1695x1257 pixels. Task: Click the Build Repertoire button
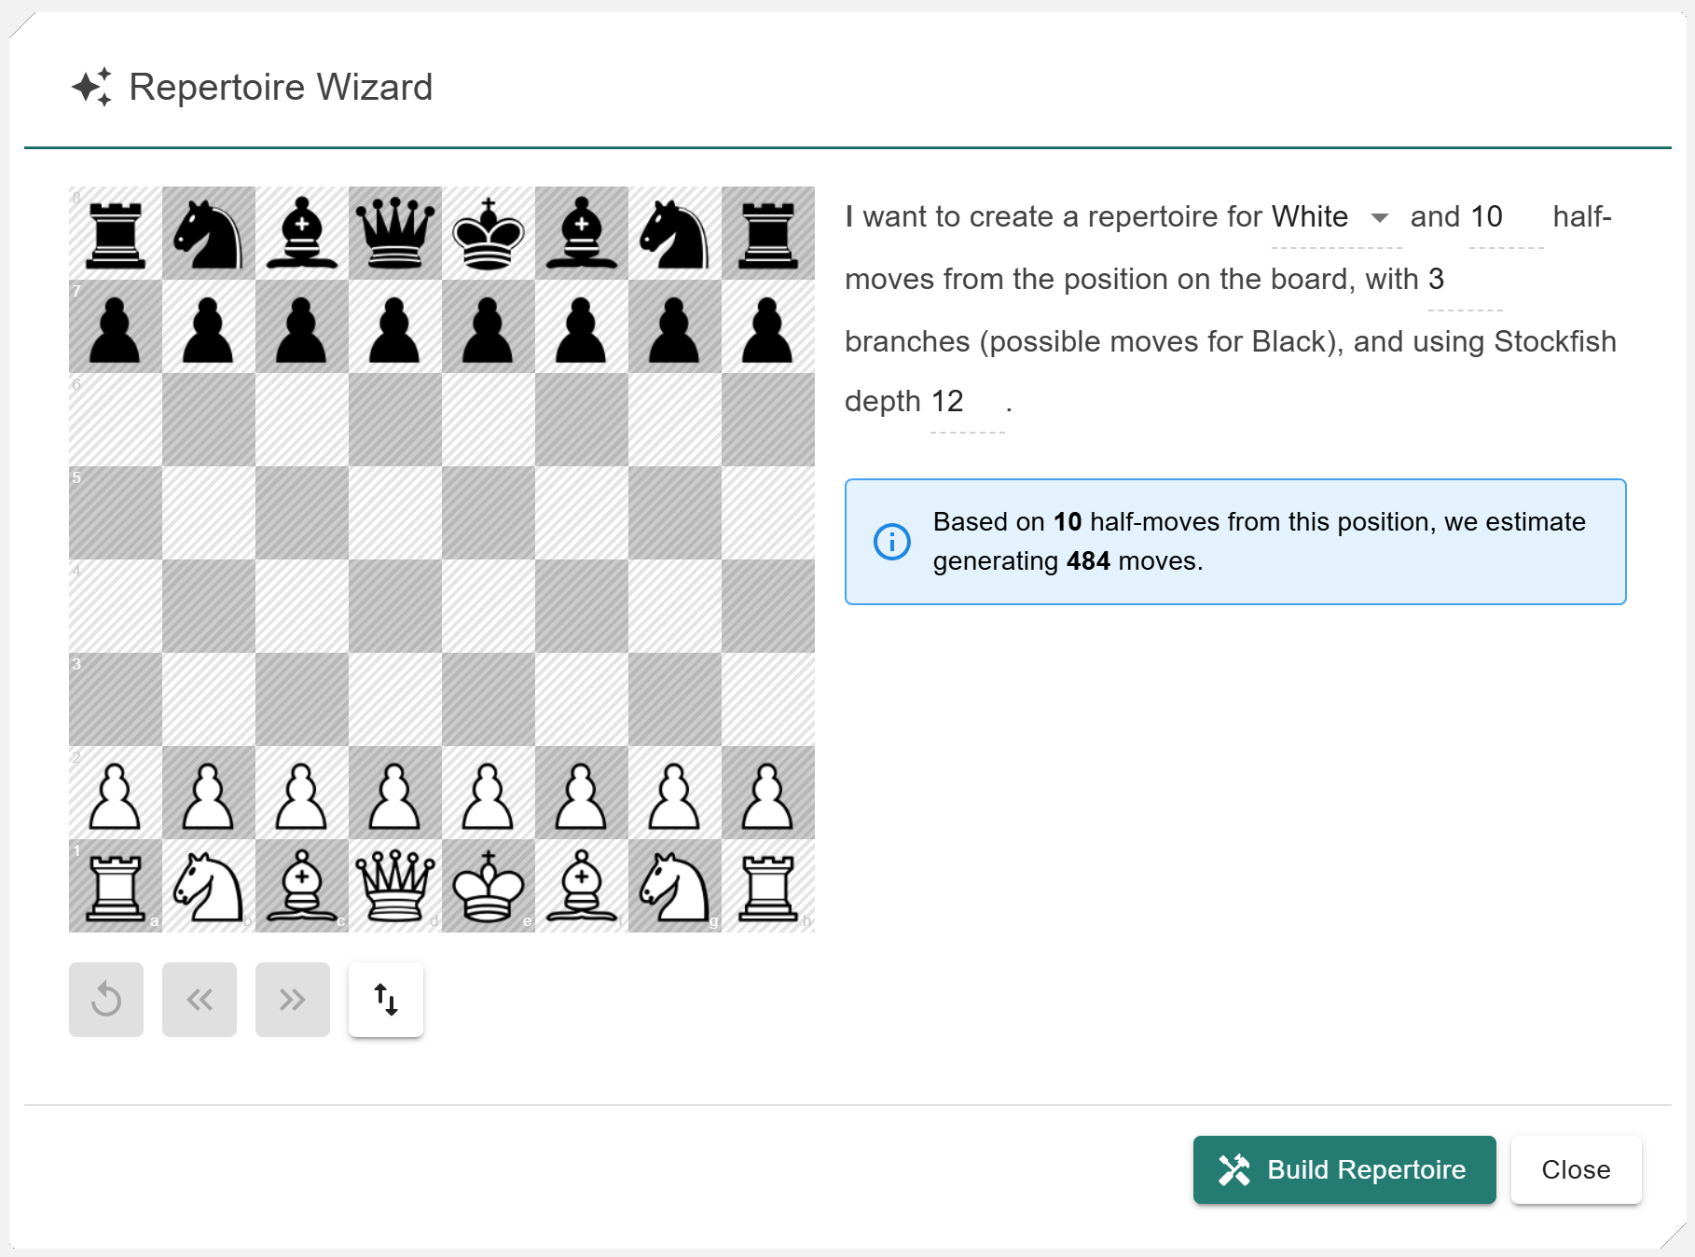1344,1169
